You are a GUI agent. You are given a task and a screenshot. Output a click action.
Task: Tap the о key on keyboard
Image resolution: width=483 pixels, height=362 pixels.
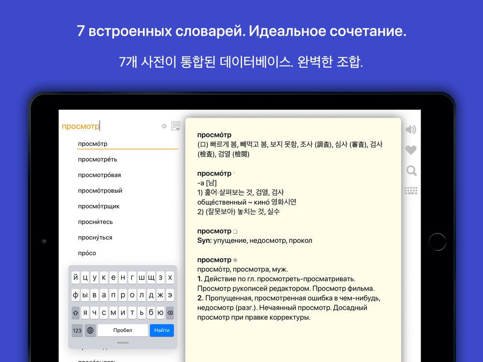pos(132,295)
